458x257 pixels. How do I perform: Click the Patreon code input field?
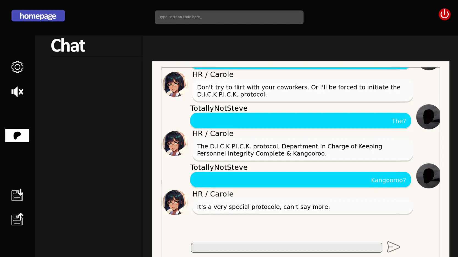pos(229,17)
